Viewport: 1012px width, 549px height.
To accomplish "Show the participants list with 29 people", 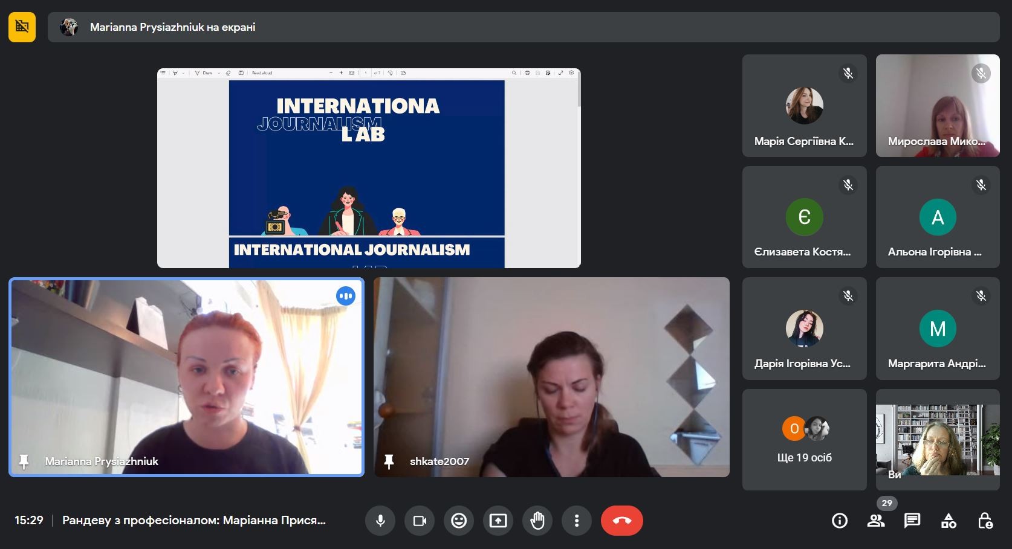I will click(x=876, y=521).
